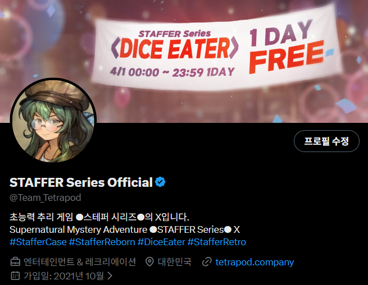
Task: Click the location pin icon
Action: pyautogui.click(x=149, y=262)
